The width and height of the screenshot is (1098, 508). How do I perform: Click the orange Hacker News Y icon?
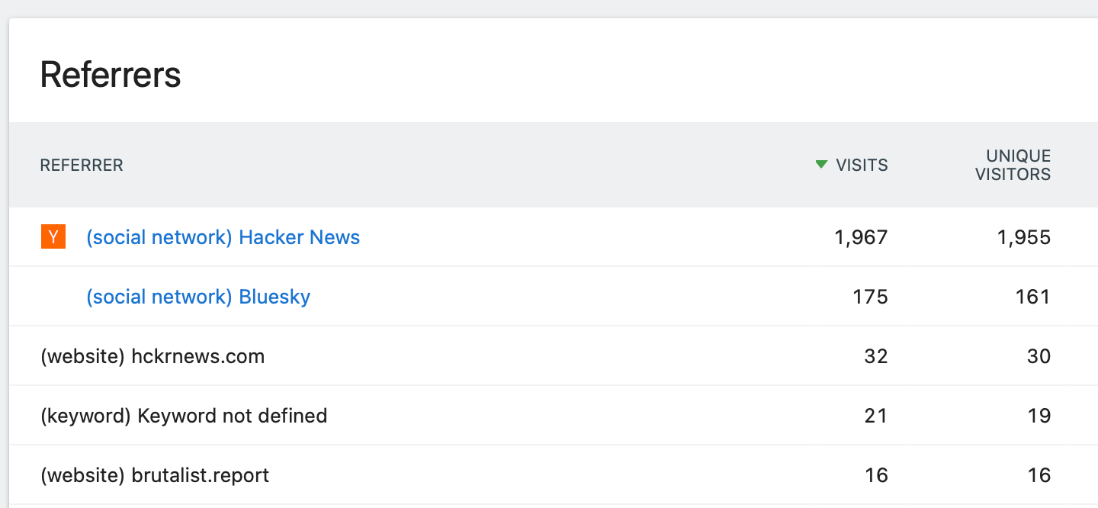pos(53,237)
